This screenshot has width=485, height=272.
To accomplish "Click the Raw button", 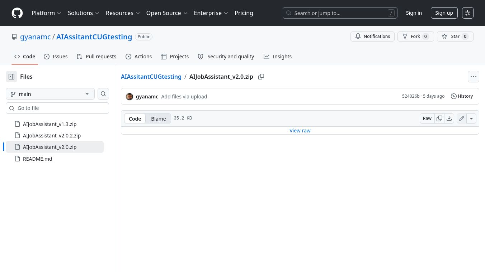I will pyautogui.click(x=427, y=118).
